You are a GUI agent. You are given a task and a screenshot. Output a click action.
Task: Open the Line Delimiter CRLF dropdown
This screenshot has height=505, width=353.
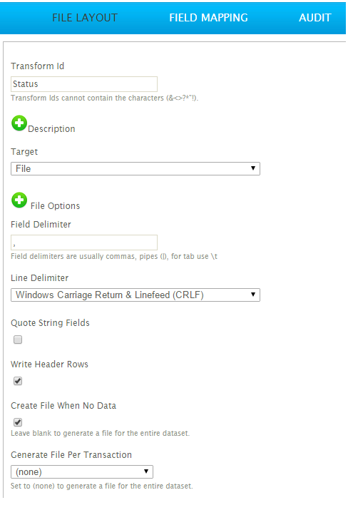[135, 295]
